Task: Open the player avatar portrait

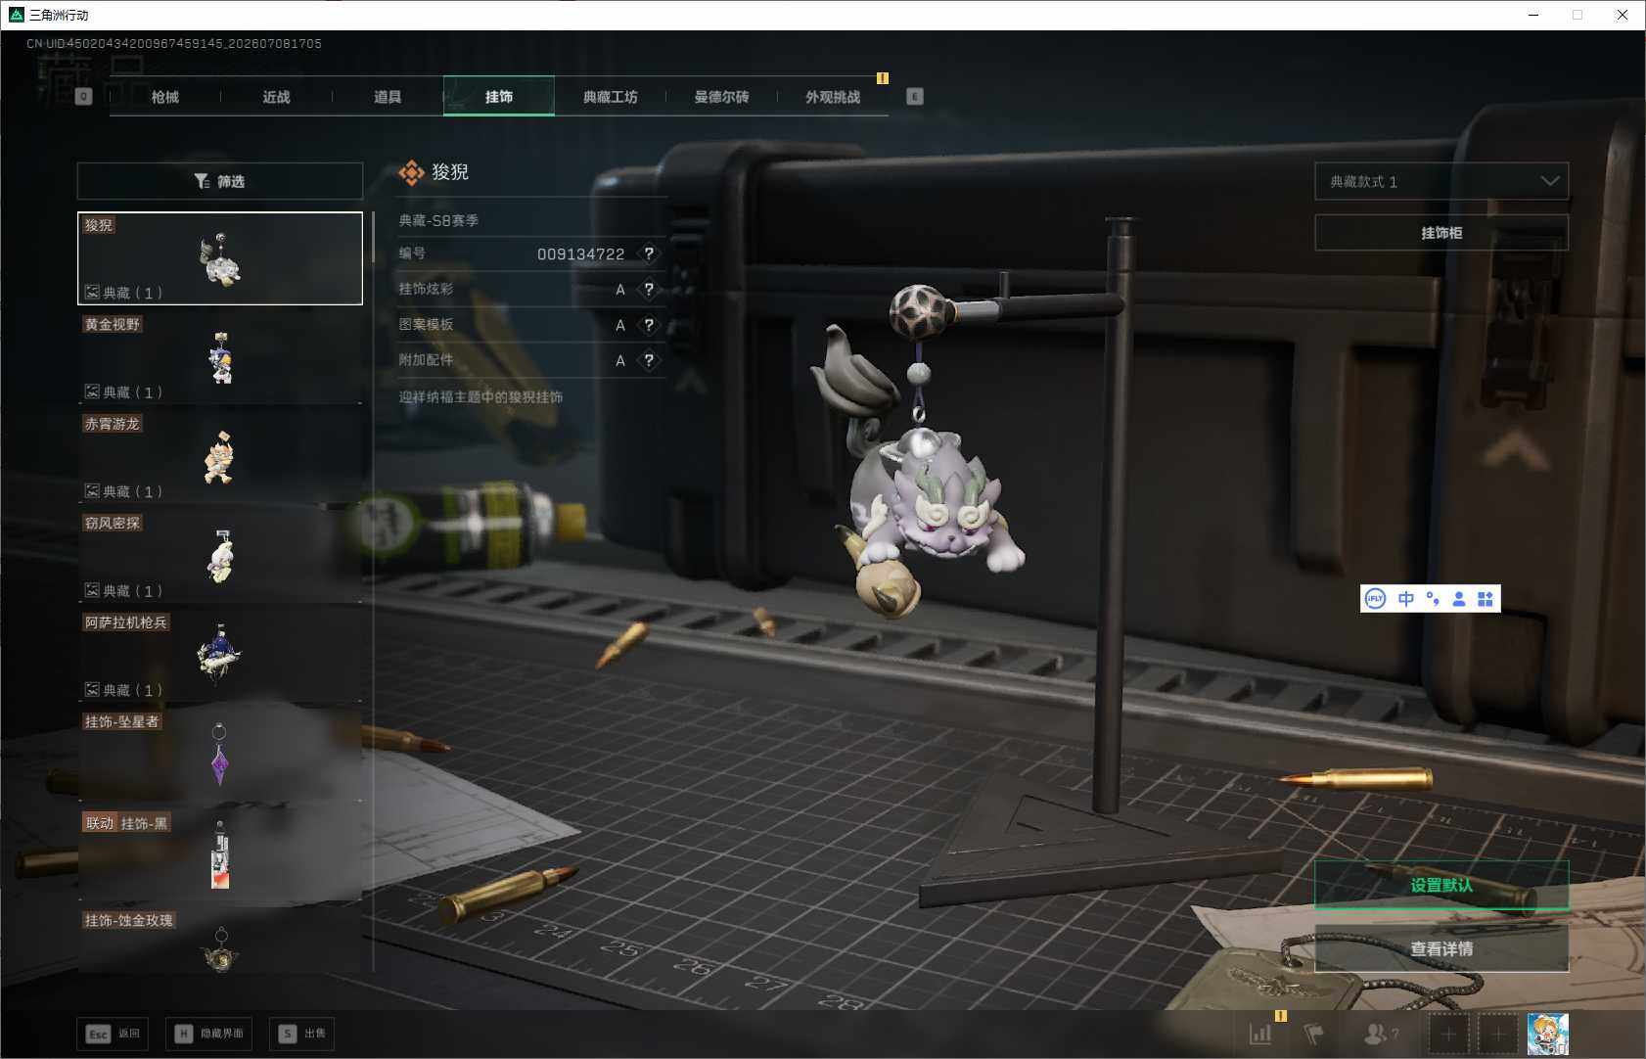Action: pos(1547,1034)
